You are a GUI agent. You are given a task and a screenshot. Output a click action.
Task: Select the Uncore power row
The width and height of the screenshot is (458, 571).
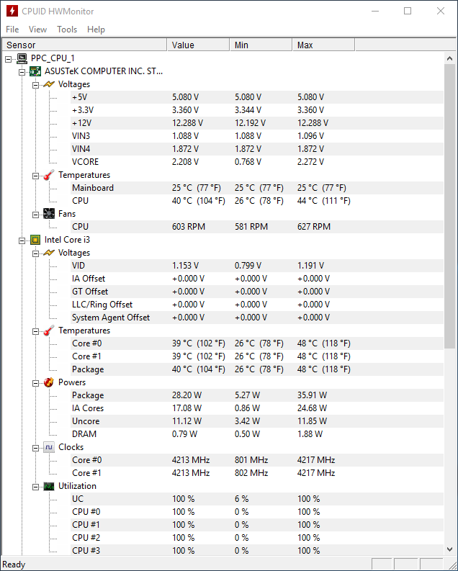point(257,421)
